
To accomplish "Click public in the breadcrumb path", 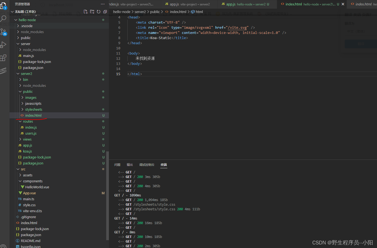I will point(155,12).
